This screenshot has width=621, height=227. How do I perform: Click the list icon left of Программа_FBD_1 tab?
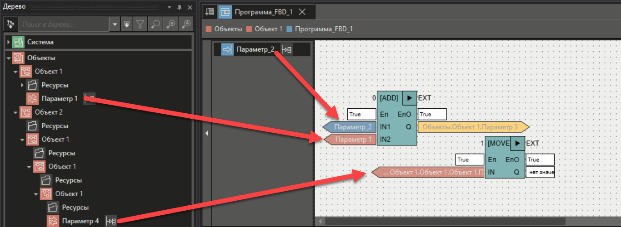210,12
